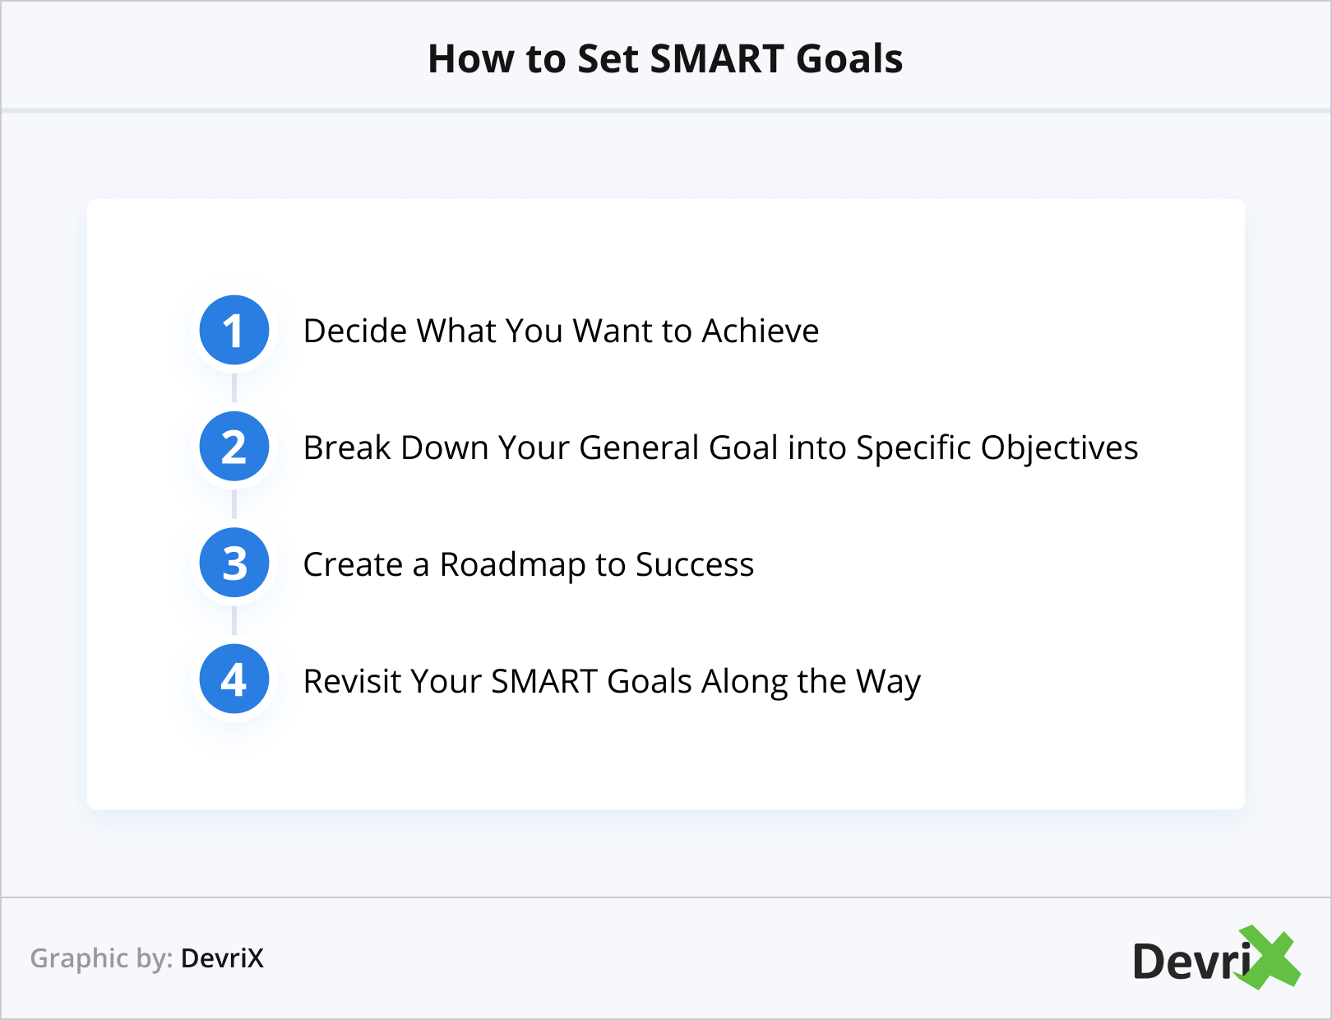Select the blue number 4 circle
This screenshot has width=1332, height=1020.
(234, 680)
